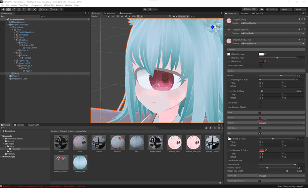Switch to the Animator tab
Image resolution: width=308 pixels, height=188 pixels.
pyautogui.click(x=110, y=13)
